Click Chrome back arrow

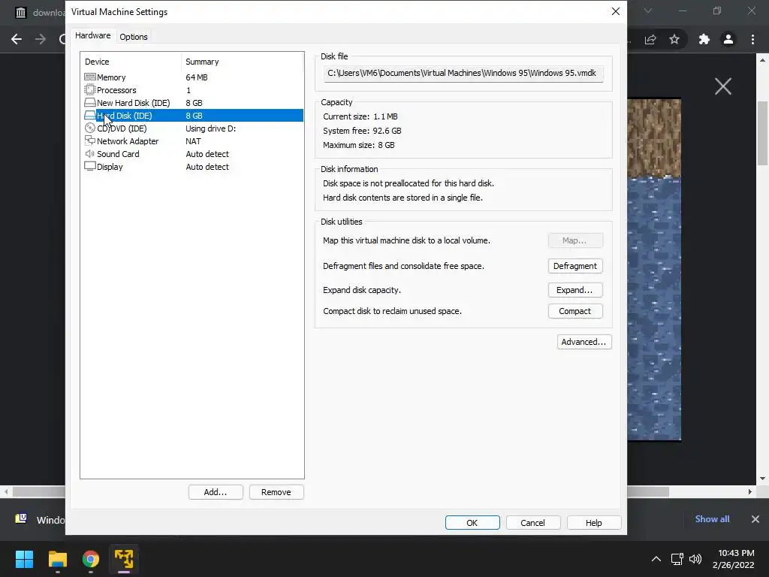coord(17,39)
